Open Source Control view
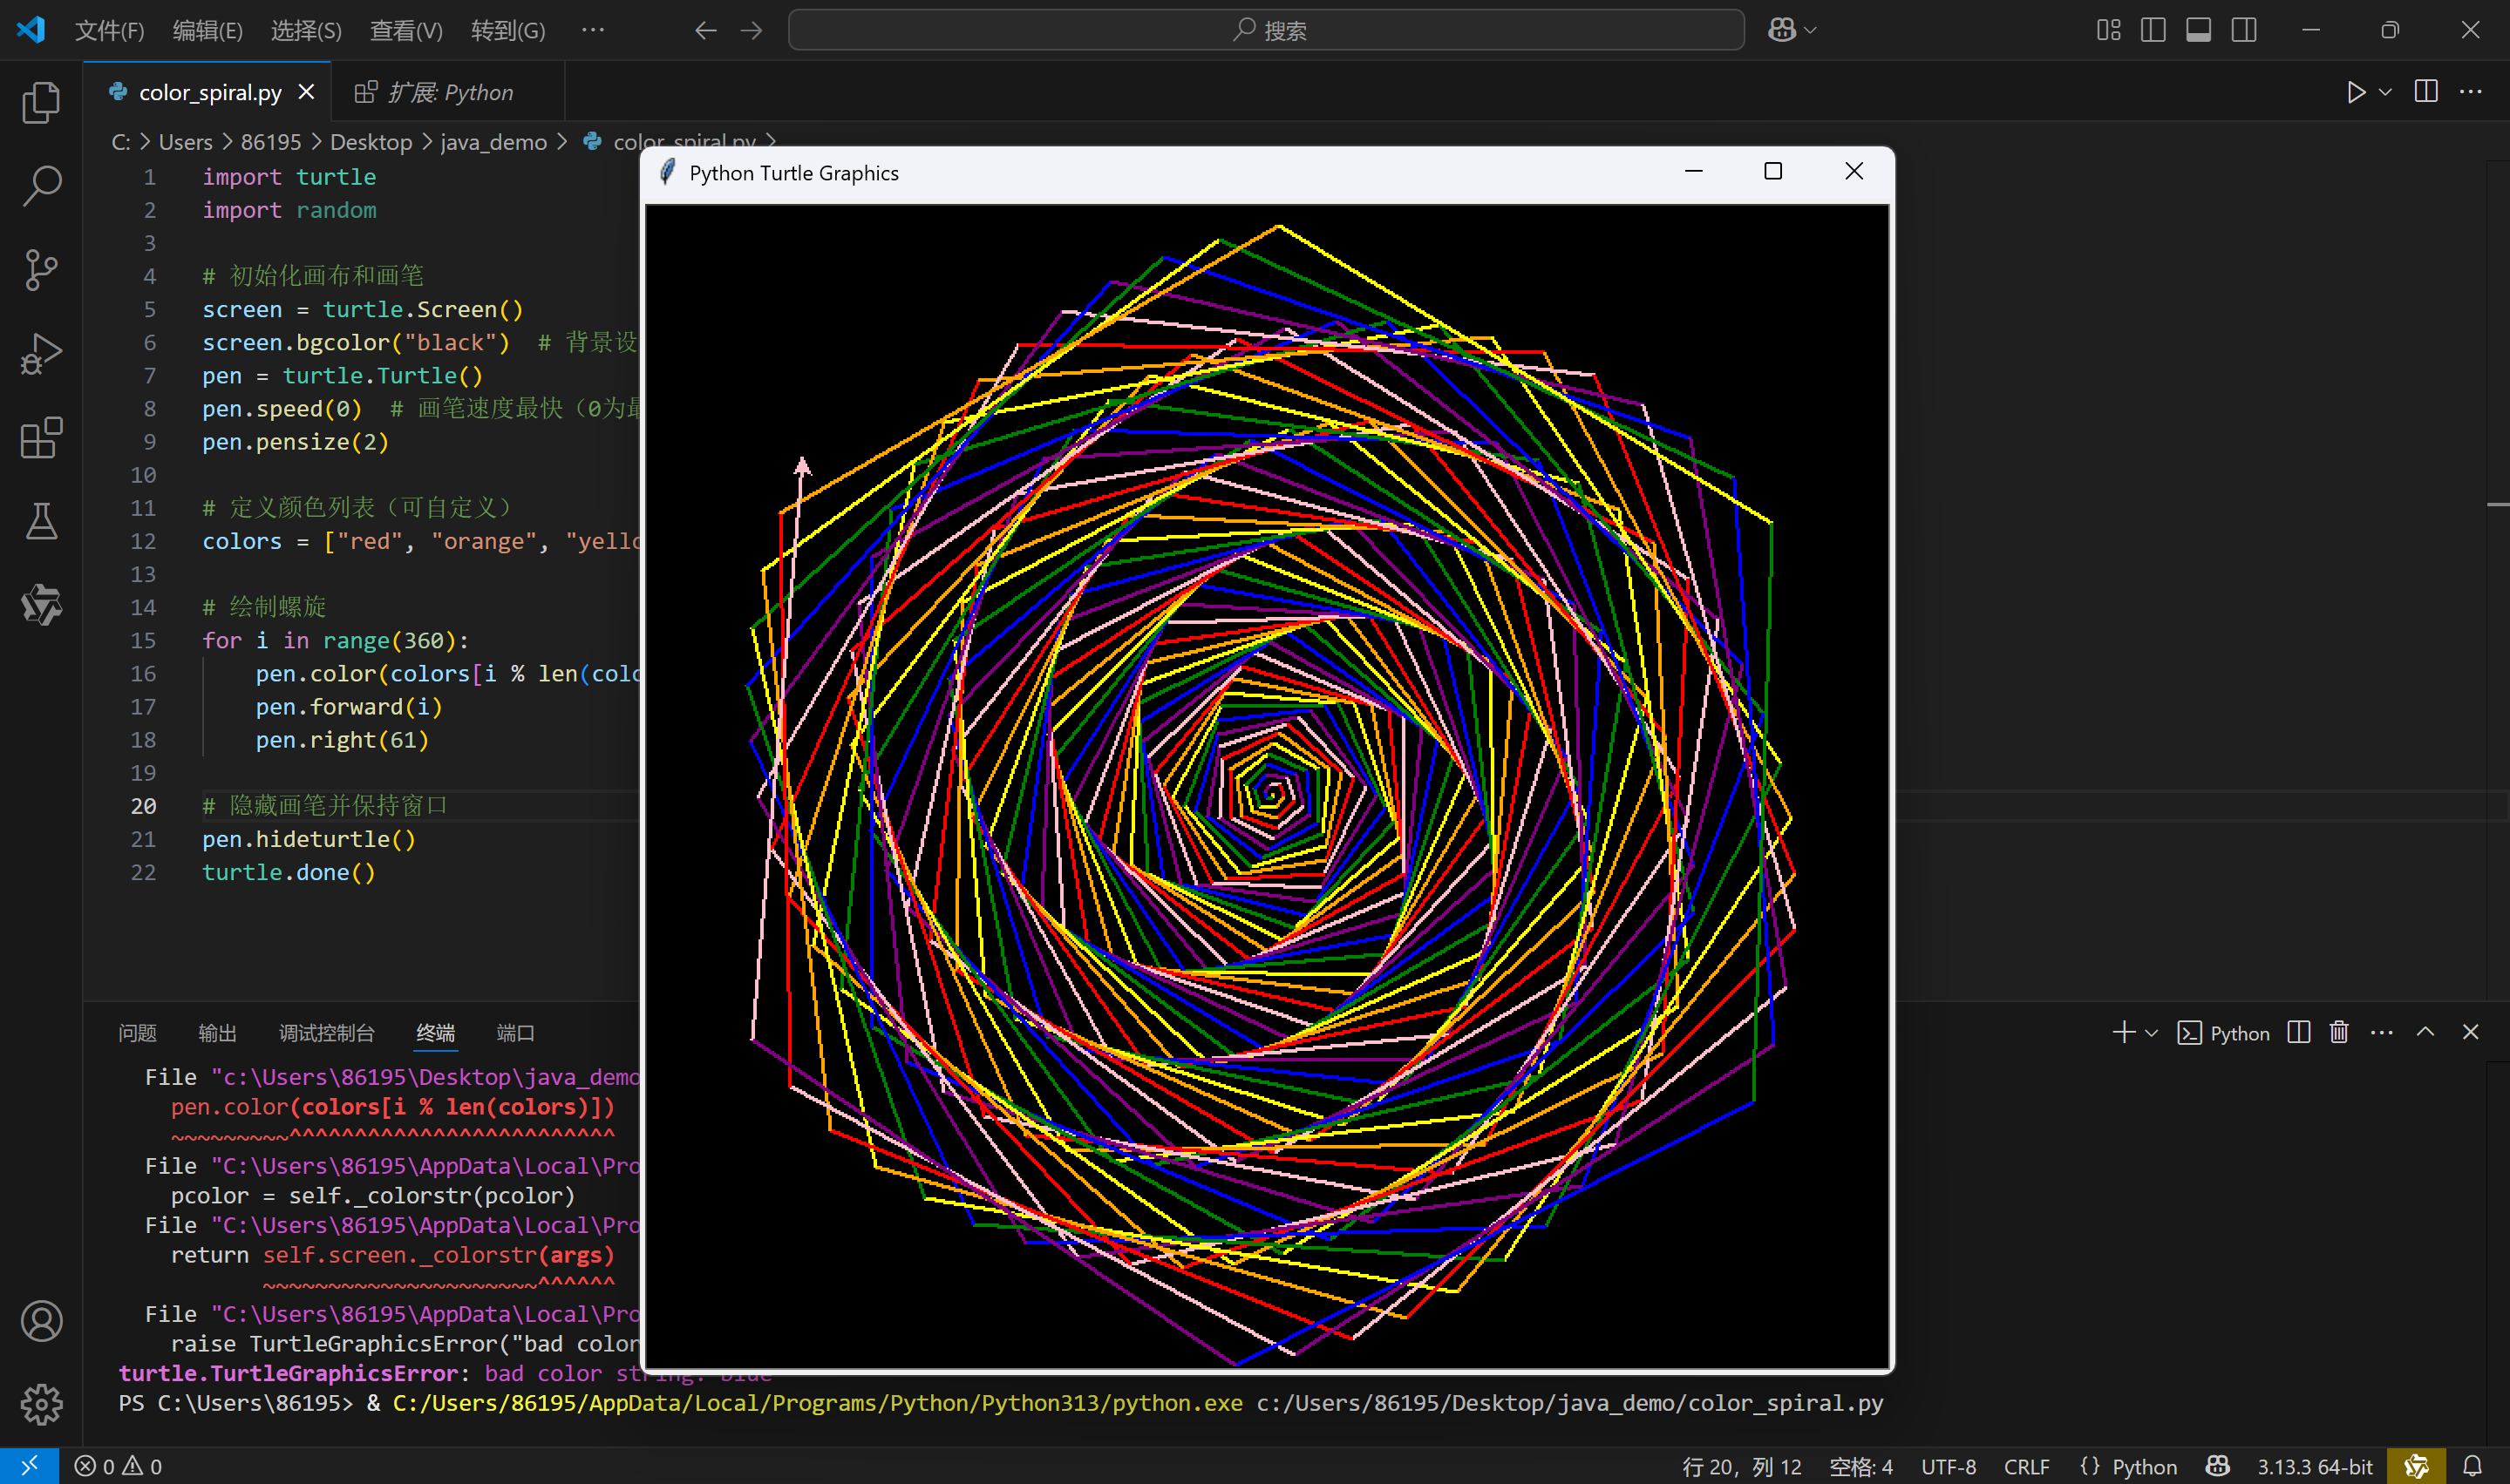Image resolution: width=2510 pixels, height=1484 pixels. 41,270
